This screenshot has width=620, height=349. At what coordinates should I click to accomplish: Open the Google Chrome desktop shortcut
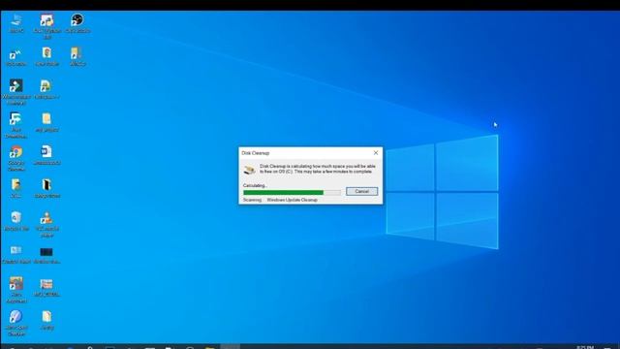coord(16,158)
